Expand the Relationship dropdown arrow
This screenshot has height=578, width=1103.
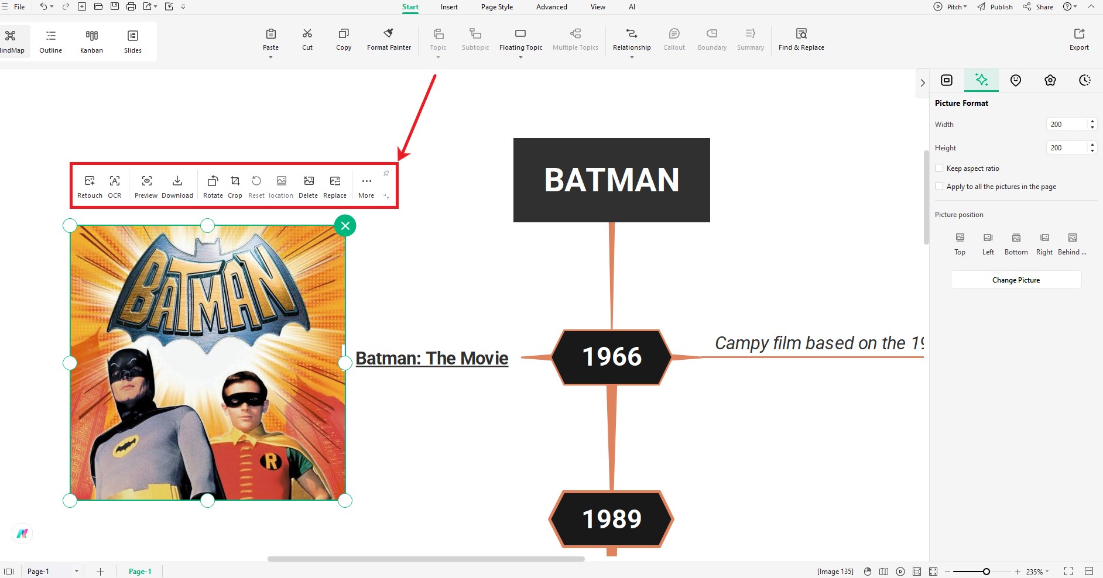[632, 57]
